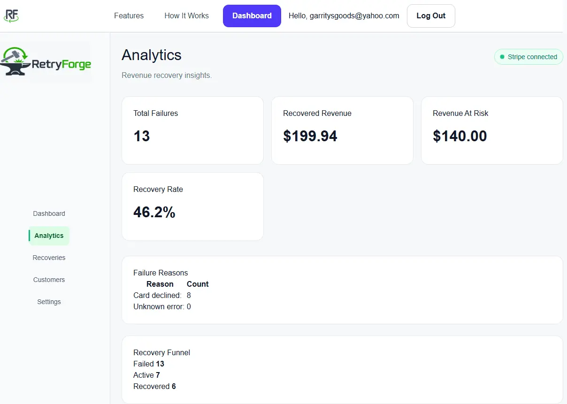Click the Unknown error row label
Viewport: 567px width, 404px height.
tap(159, 306)
